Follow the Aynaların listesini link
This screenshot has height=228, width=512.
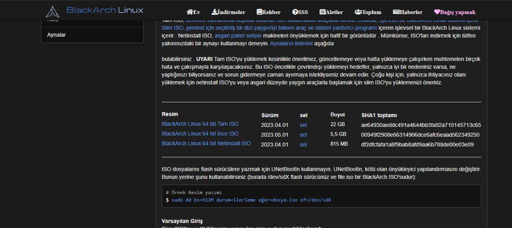click(x=291, y=43)
